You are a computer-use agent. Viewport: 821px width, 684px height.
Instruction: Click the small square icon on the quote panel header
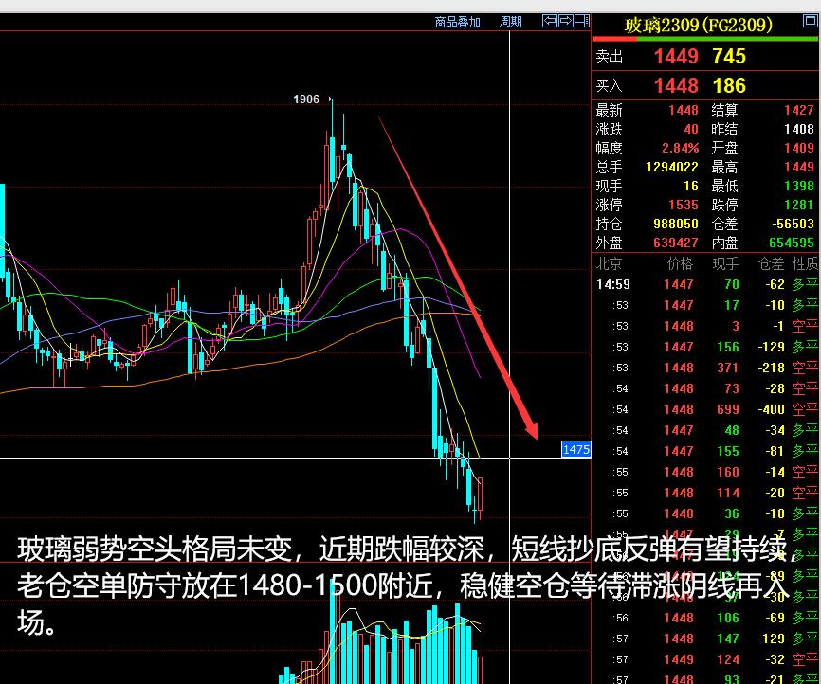coord(809,20)
